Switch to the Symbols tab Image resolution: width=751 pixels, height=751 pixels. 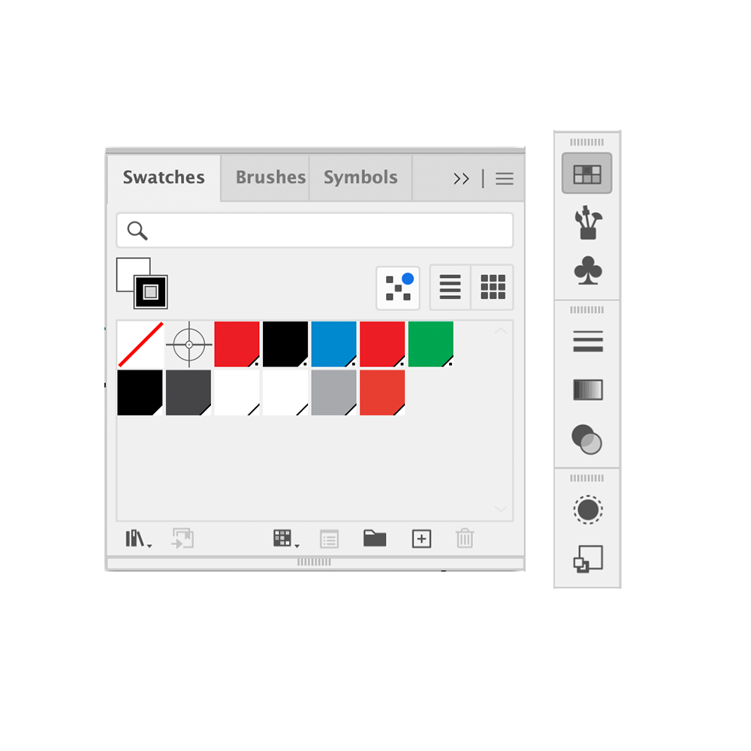[360, 177]
